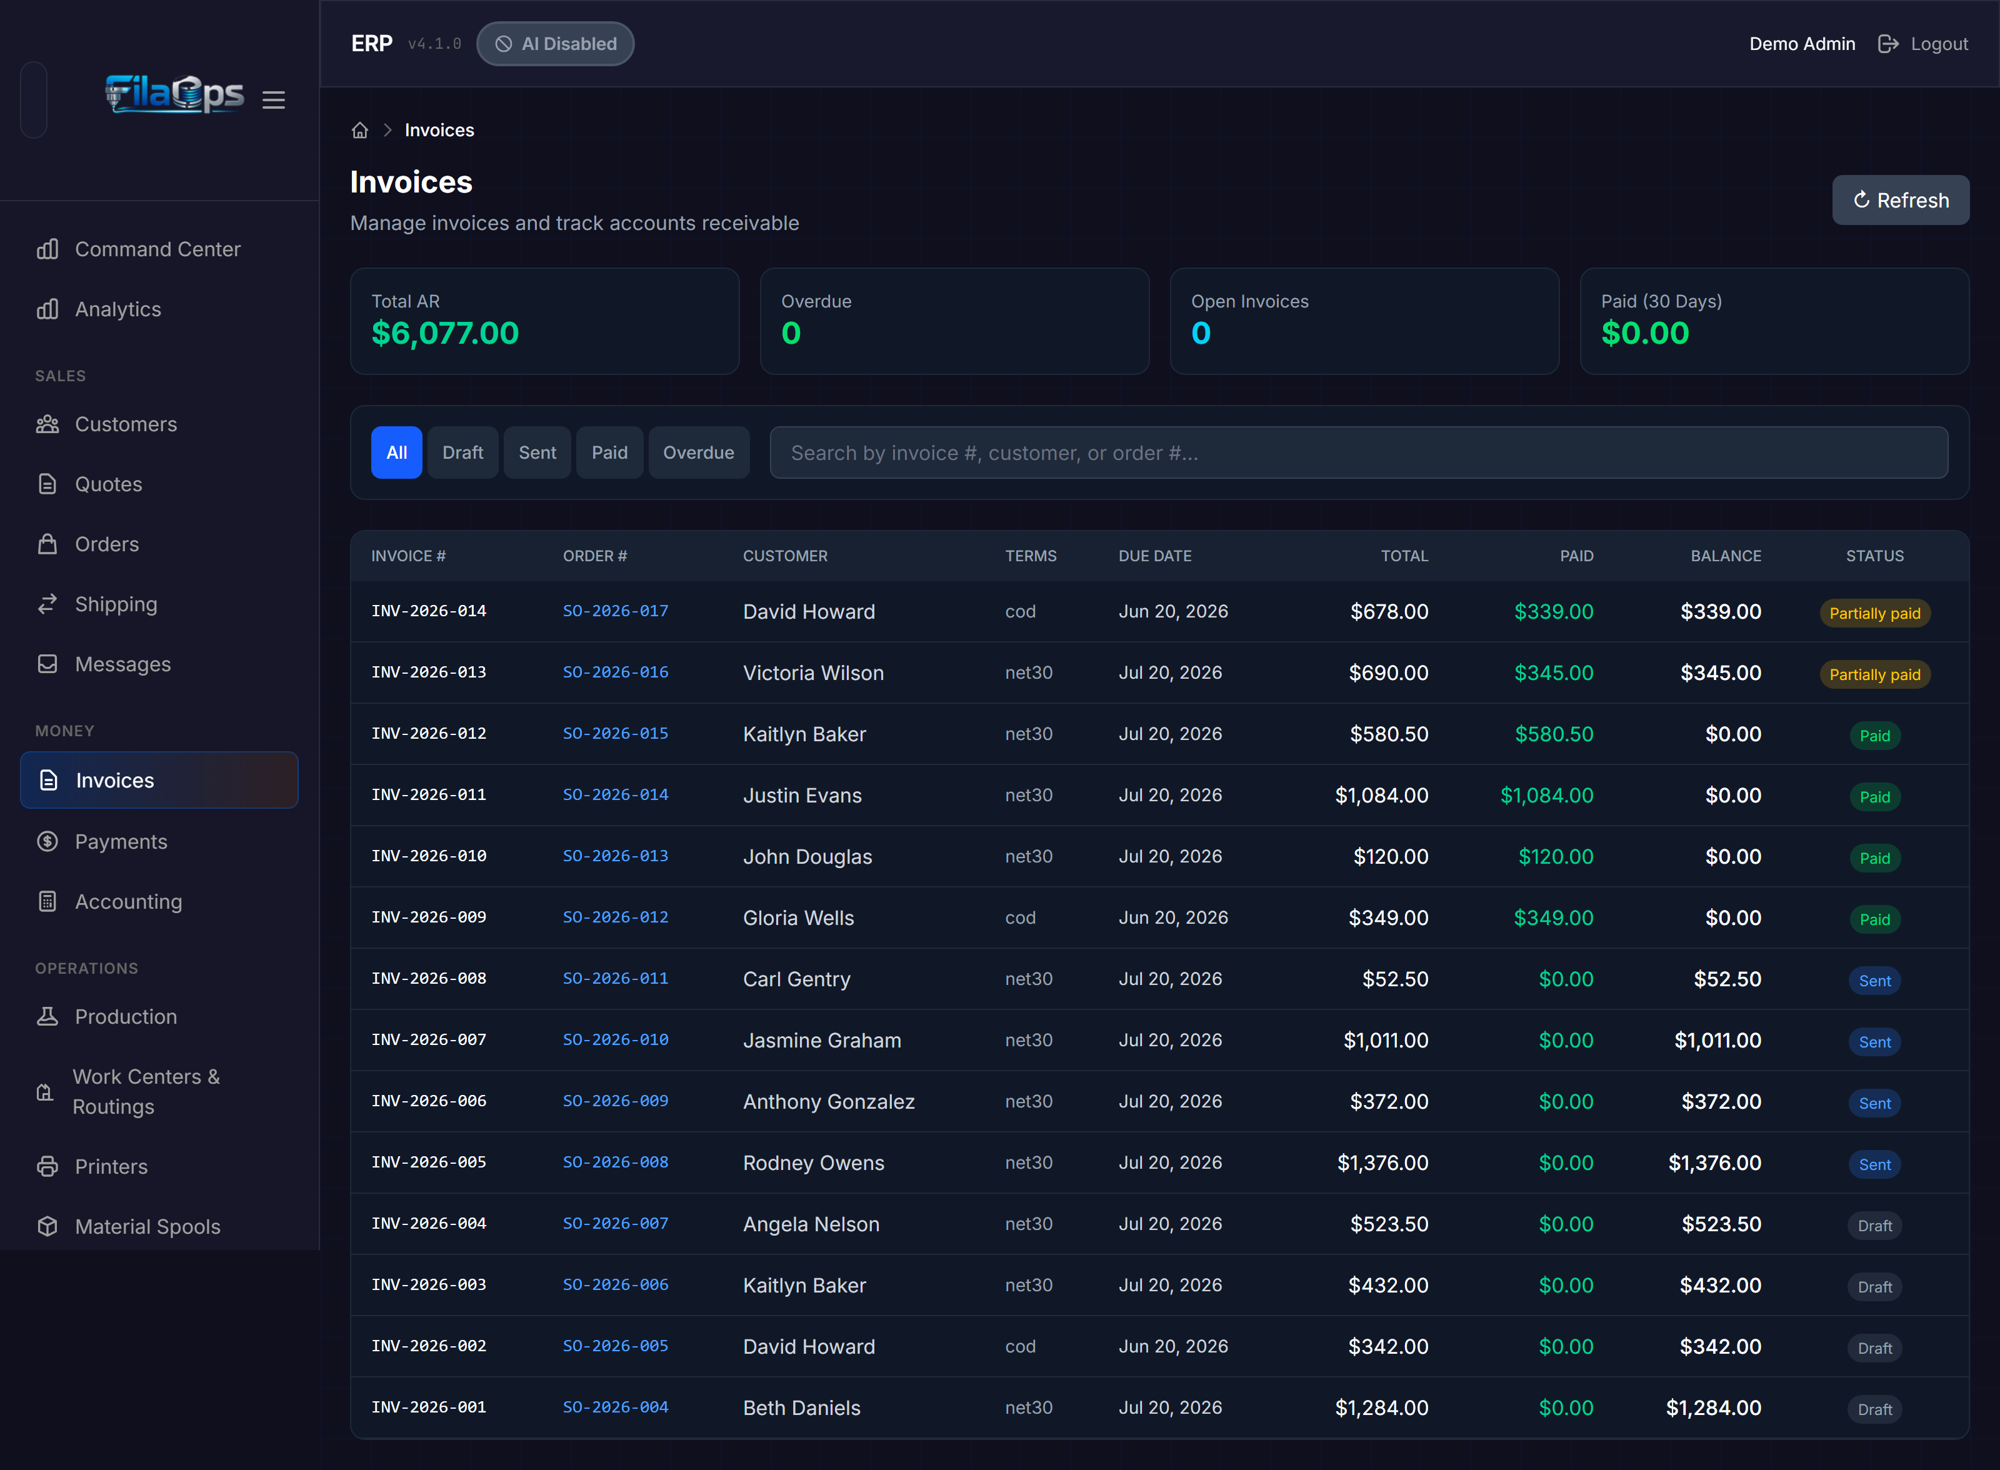Screen dimensions: 2000x1470
Task: Click the home breadcrumb icon
Action: click(x=359, y=130)
